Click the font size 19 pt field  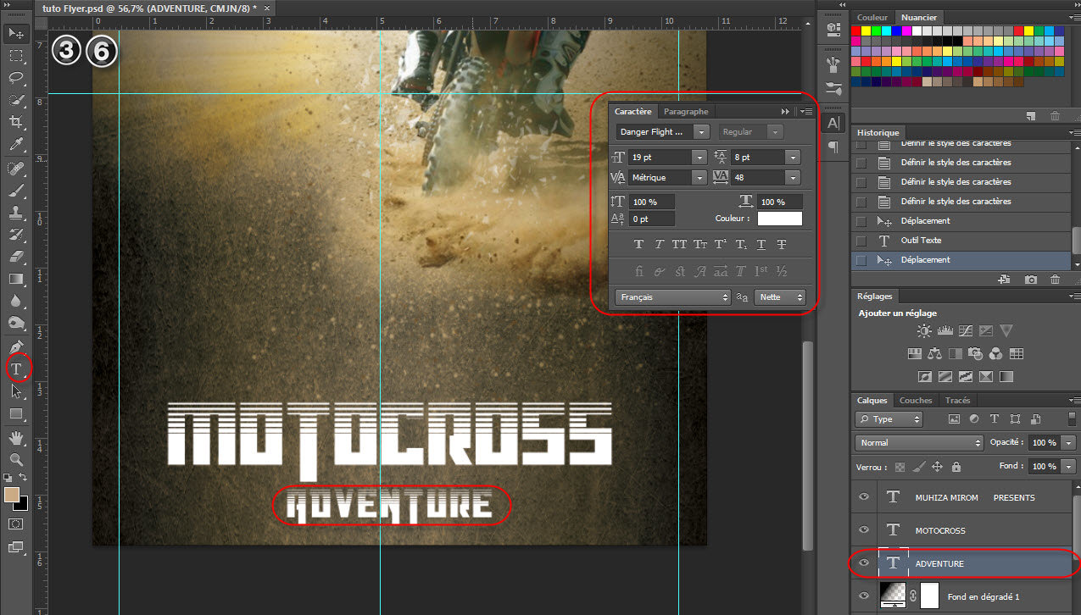point(660,158)
